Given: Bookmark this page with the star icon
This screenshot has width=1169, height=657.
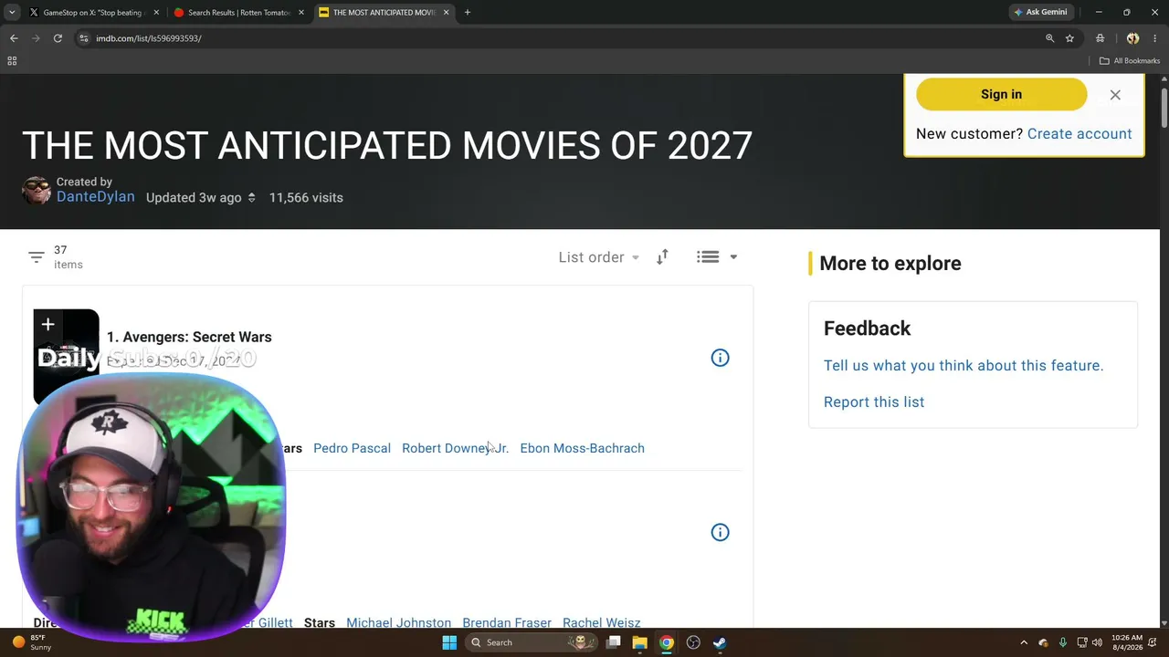Looking at the screenshot, I should pos(1069,38).
